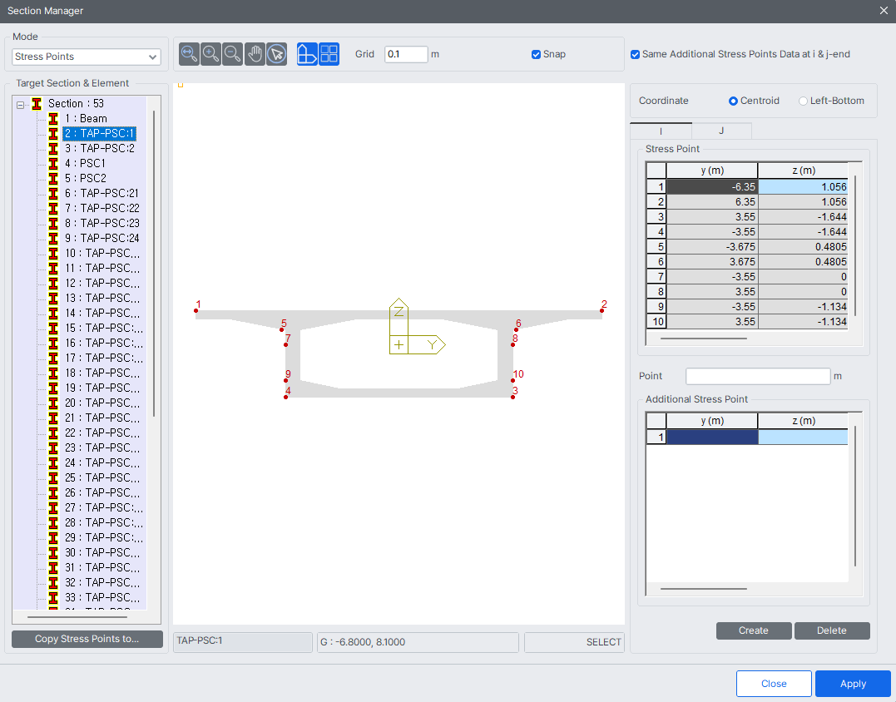Click the TAP-PSC:1 name field below the canvas
This screenshot has width=896, height=702.
tap(243, 642)
